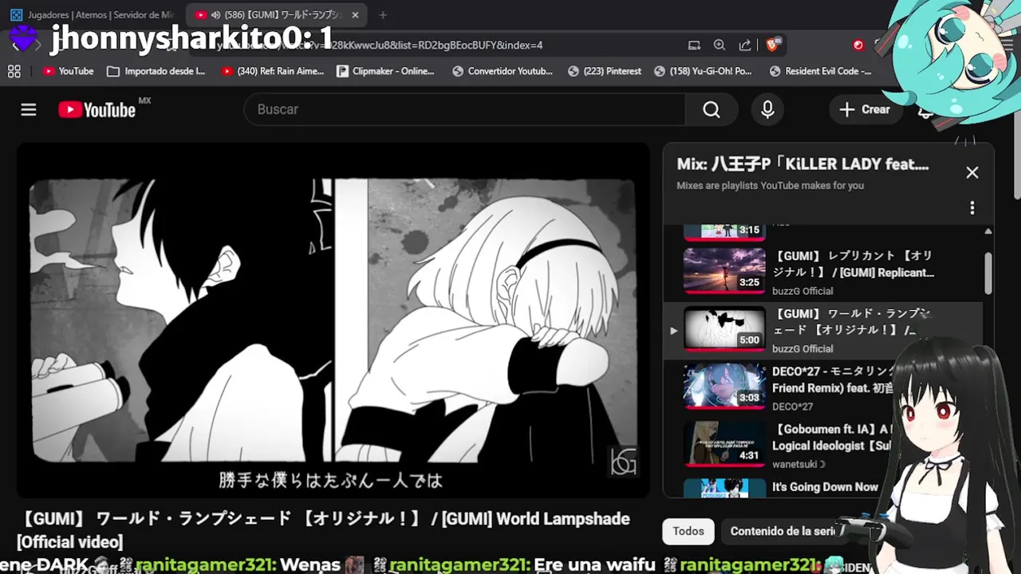Screen dimensions: 1021x574
Task: Click the share page icon in address bar
Action: [745, 45]
